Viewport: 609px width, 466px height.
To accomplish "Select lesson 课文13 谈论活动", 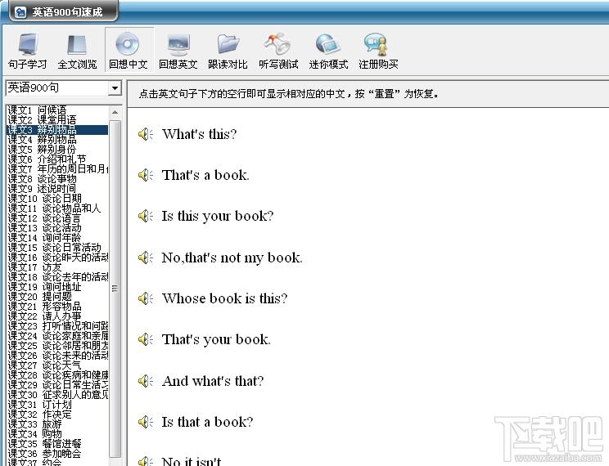I will (x=57, y=228).
